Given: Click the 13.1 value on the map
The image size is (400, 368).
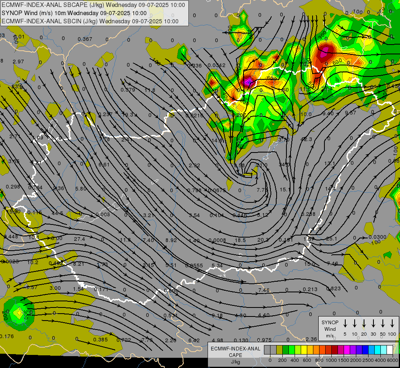Looking at the screenshot, I should (x=329, y=163).
